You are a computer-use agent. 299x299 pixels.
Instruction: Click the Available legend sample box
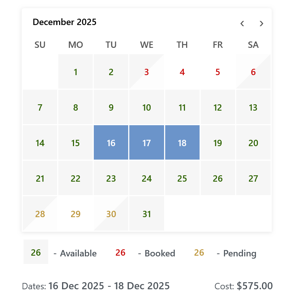click(36, 252)
